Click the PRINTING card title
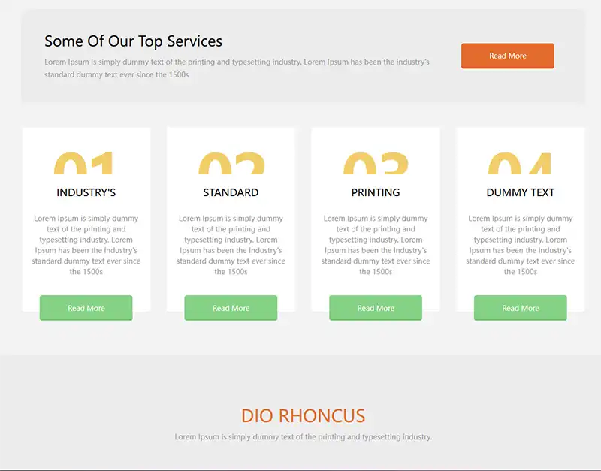The width and height of the screenshot is (601, 471). [376, 192]
